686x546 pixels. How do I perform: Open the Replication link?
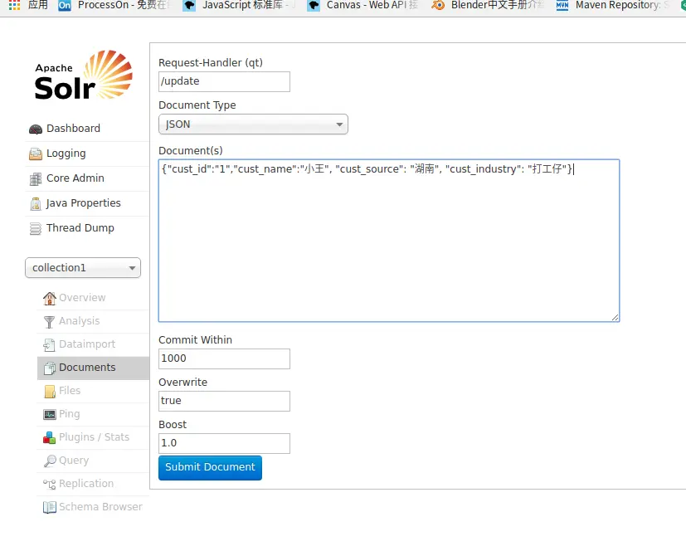coord(86,484)
